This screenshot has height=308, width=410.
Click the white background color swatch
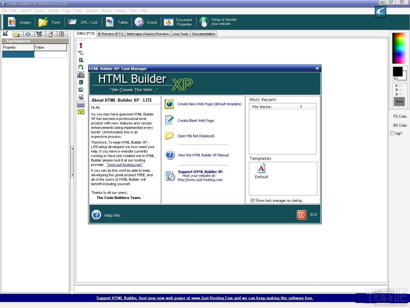(x=404, y=77)
